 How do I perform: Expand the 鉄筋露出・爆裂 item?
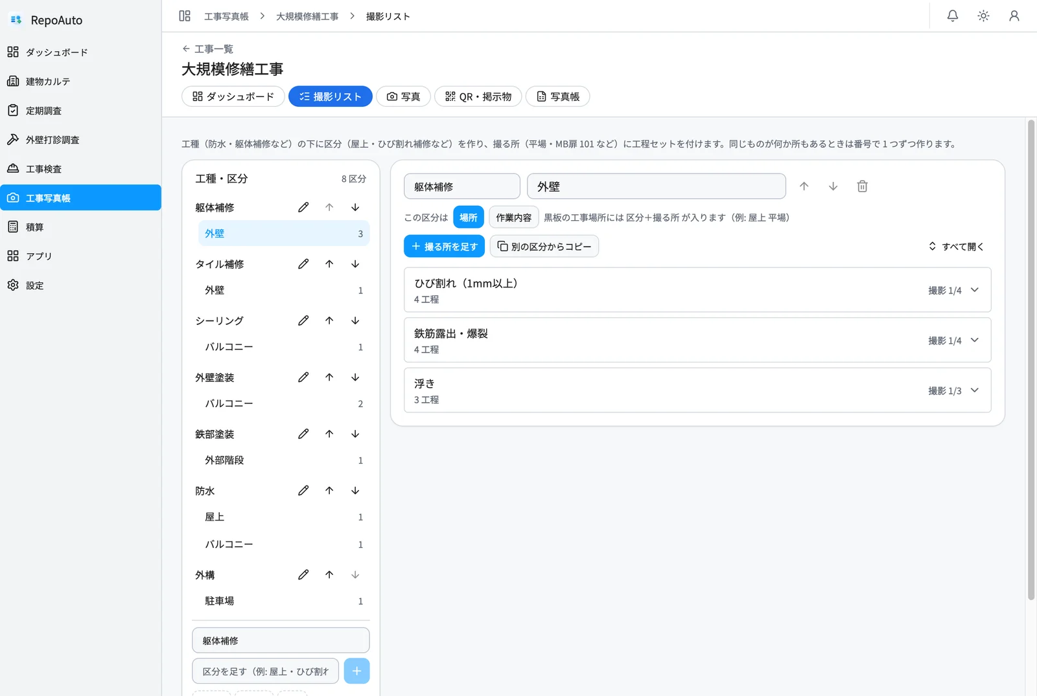[x=697, y=340]
